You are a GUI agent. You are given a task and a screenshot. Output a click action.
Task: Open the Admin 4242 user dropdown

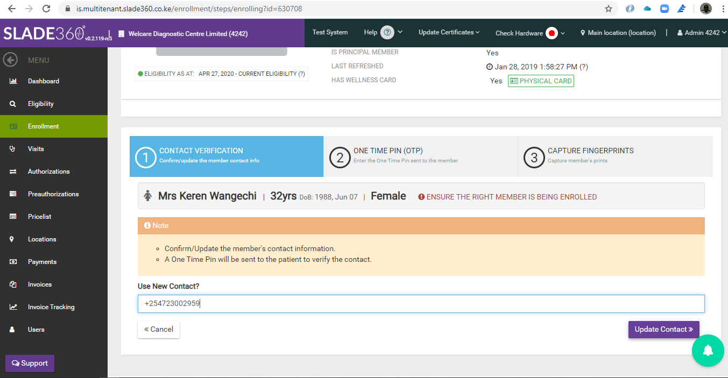[x=702, y=33]
